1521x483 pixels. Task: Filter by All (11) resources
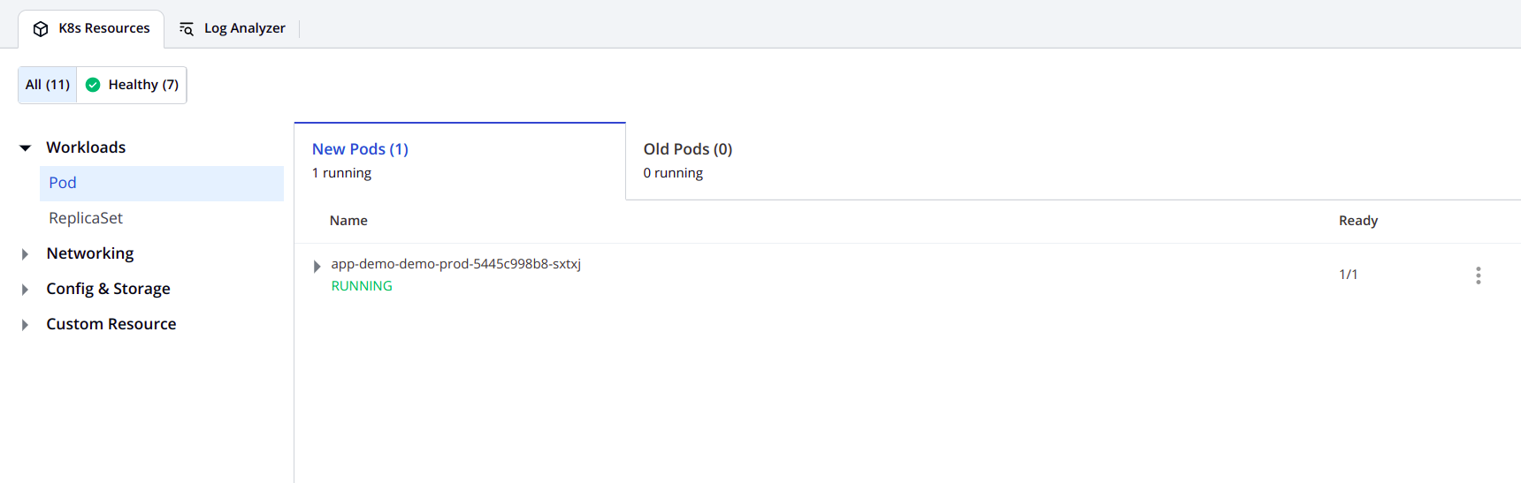click(48, 85)
